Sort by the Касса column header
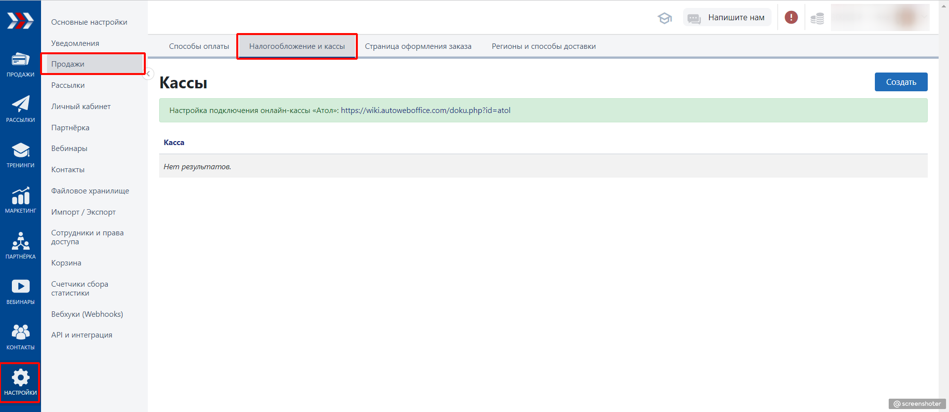949x412 pixels. [x=174, y=143]
